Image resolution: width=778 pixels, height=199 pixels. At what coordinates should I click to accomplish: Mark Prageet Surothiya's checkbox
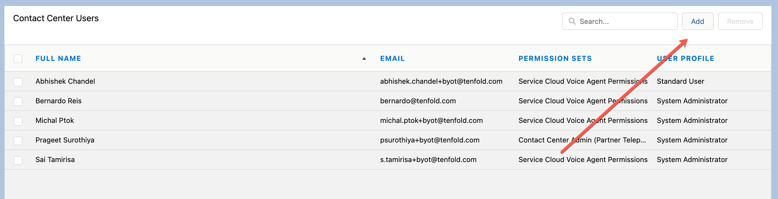click(18, 140)
